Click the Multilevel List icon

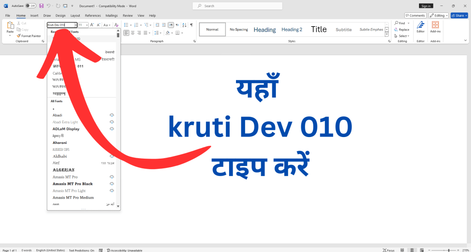(x=147, y=25)
